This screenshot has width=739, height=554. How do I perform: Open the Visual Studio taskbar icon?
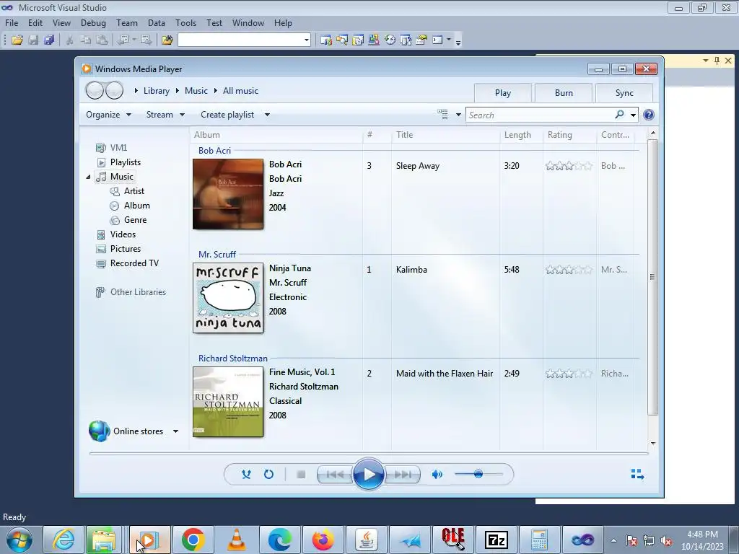tap(583, 540)
